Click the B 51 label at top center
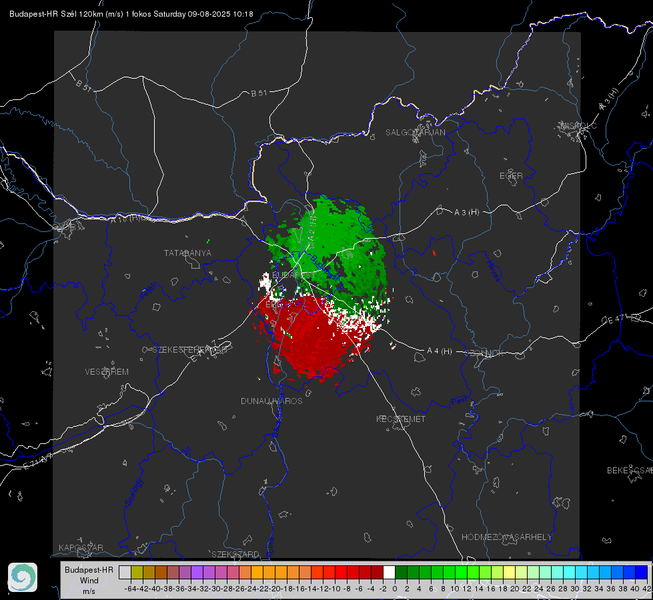Screen dimensions: 653x600 pyautogui.click(x=259, y=93)
